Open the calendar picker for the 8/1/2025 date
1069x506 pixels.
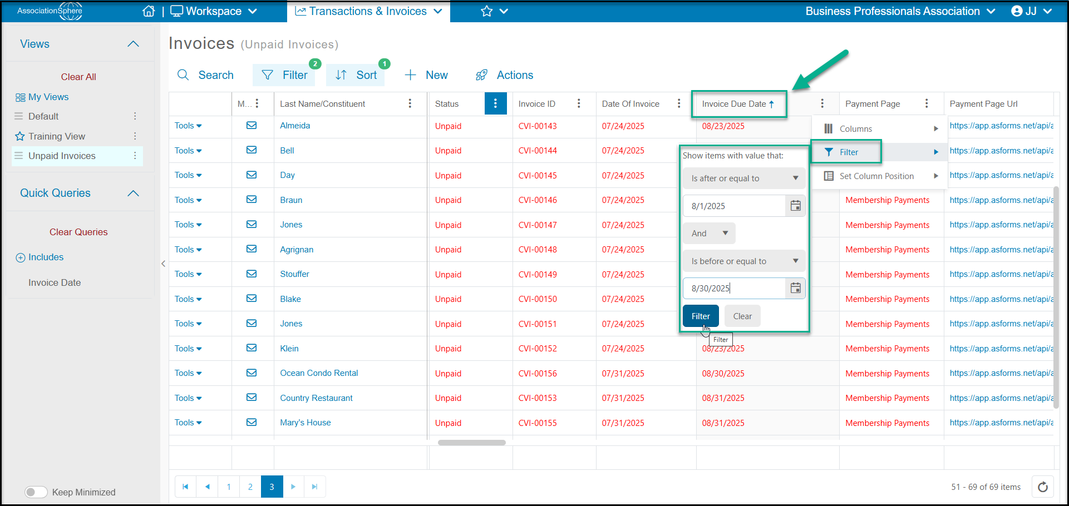click(x=796, y=206)
